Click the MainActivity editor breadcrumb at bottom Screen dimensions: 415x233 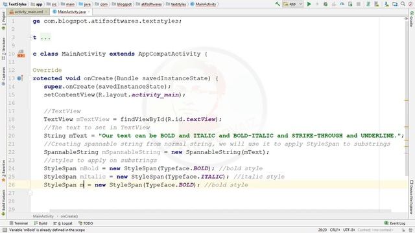click(43, 216)
